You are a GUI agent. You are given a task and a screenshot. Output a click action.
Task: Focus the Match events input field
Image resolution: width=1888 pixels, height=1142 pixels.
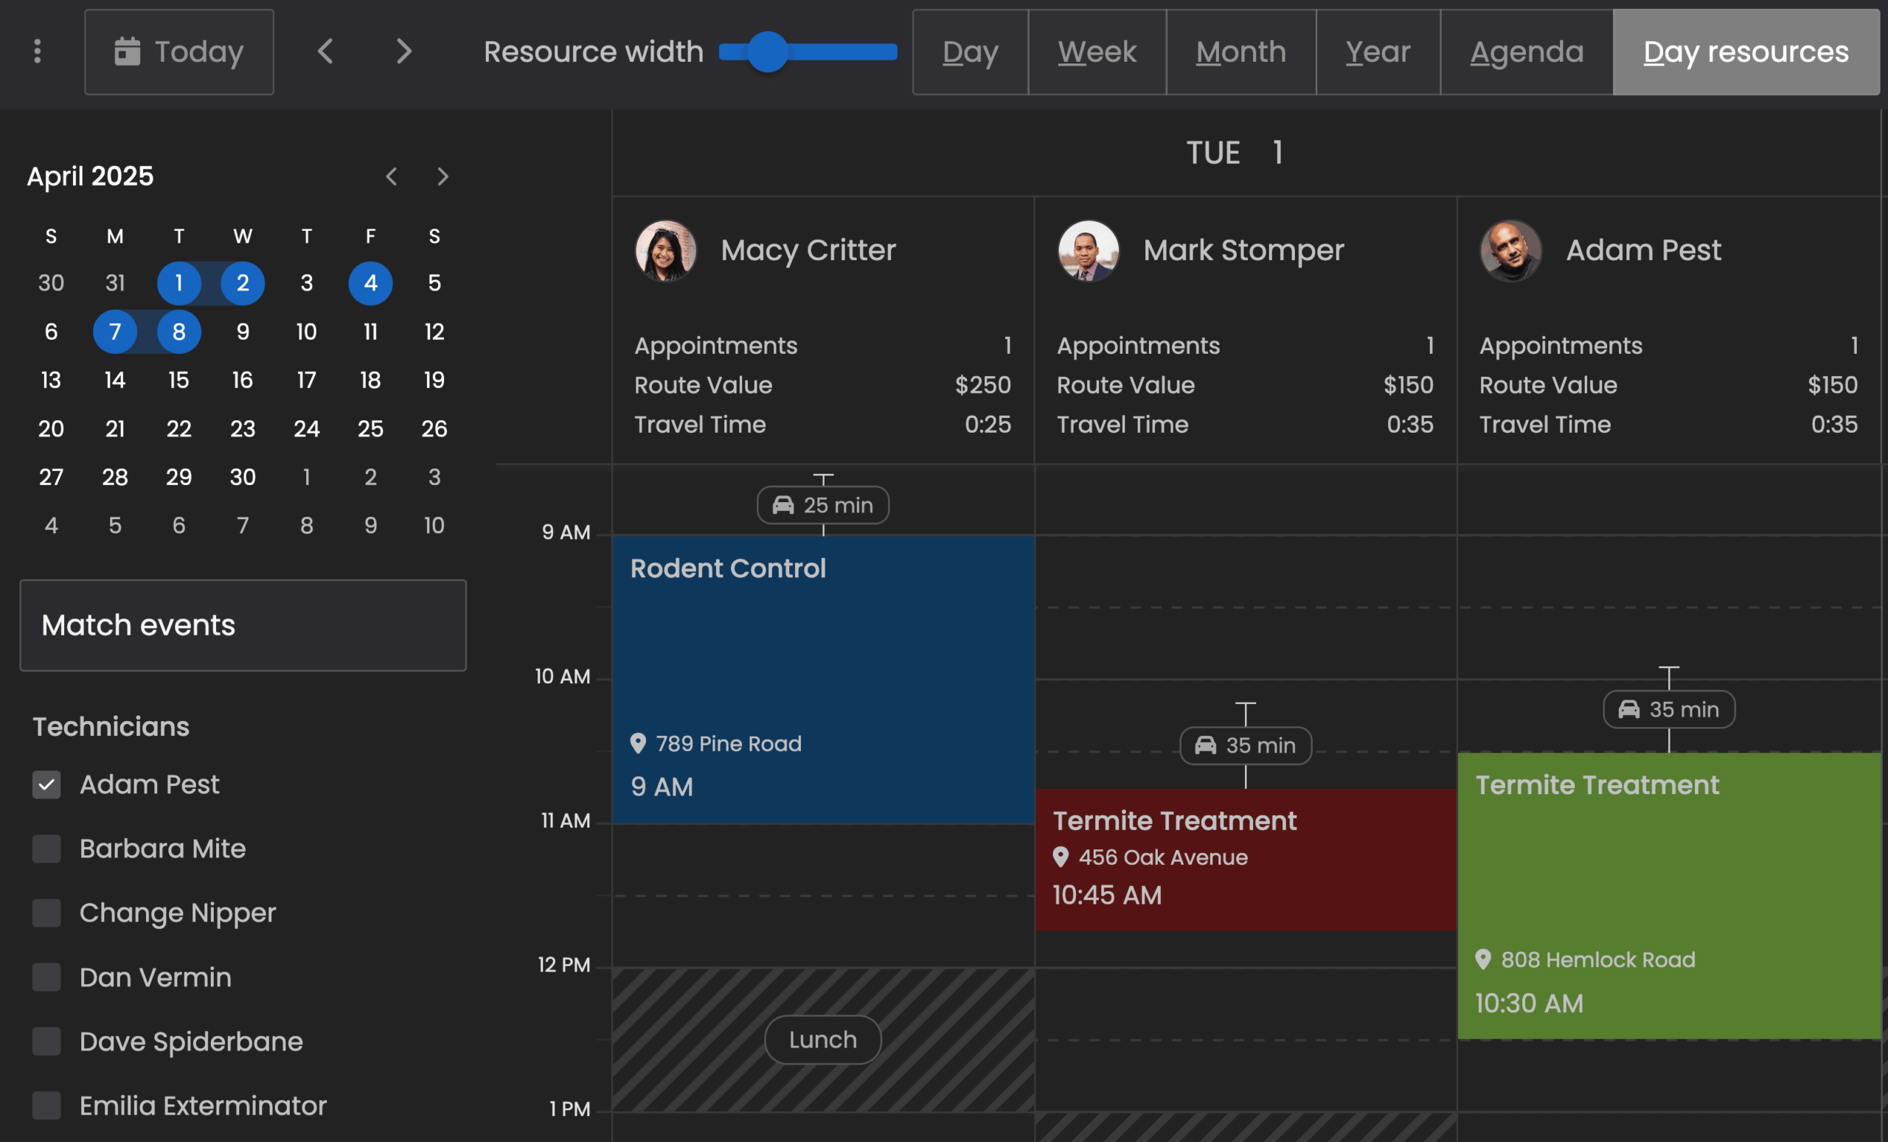[243, 625]
